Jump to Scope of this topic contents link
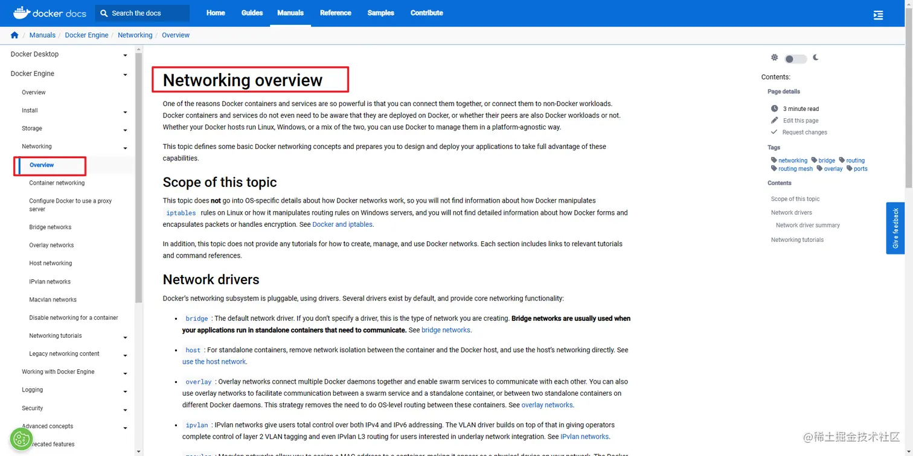 click(x=795, y=198)
